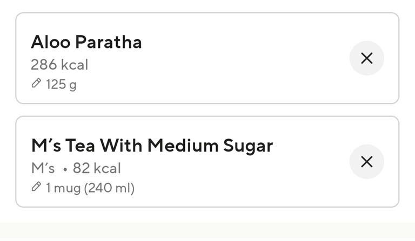This screenshot has width=415, height=241.
Task: Click the beige area below the cards
Action: coord(207,232)
